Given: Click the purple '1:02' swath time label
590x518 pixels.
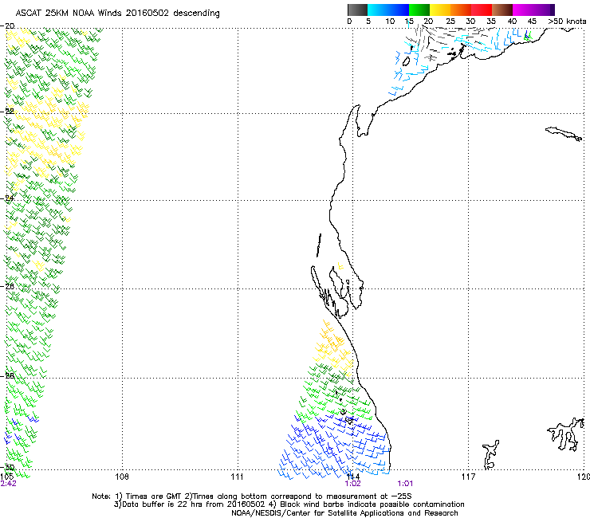Looking at the screenshot, I should (352, 484).
